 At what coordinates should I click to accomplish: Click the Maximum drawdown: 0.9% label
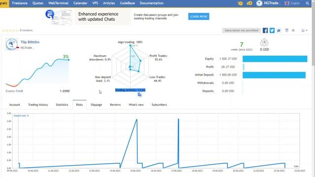[100, 58]
